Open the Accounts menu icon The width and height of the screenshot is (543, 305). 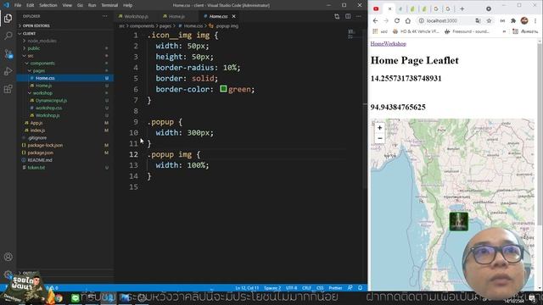[x=8, y=257]
